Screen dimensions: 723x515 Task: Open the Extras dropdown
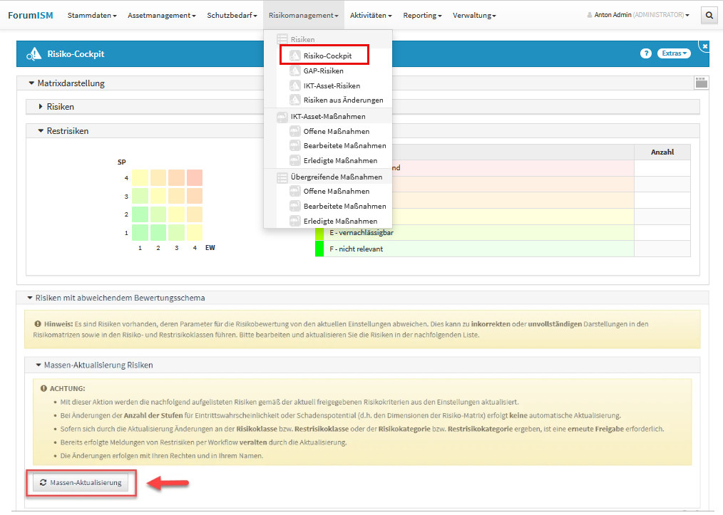tap(674, 53)
